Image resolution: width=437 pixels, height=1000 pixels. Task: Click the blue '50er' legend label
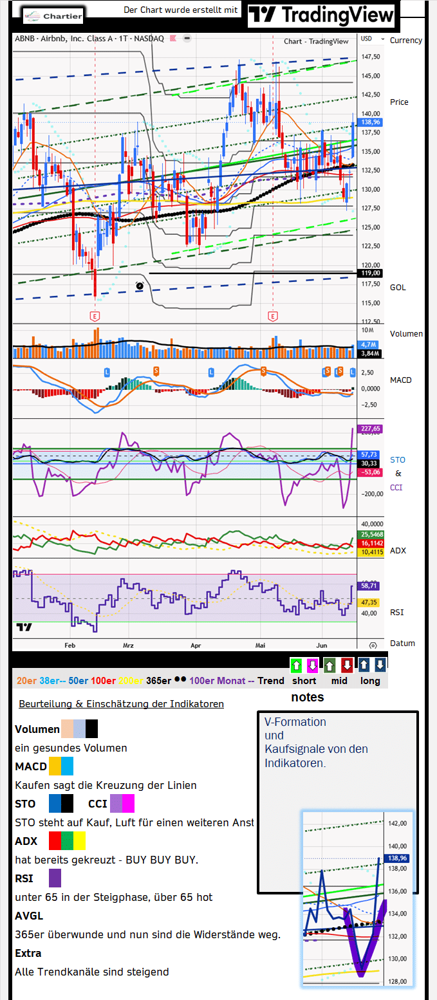(77, 681)
